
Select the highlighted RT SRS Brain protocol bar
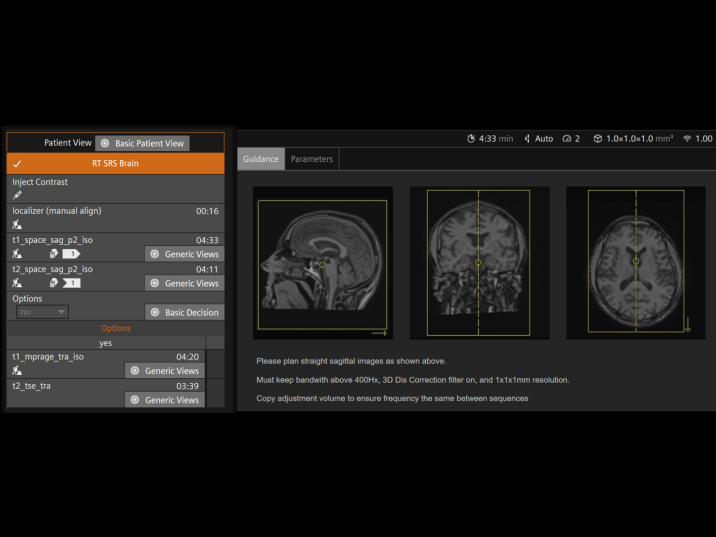(x=115, y=163)
